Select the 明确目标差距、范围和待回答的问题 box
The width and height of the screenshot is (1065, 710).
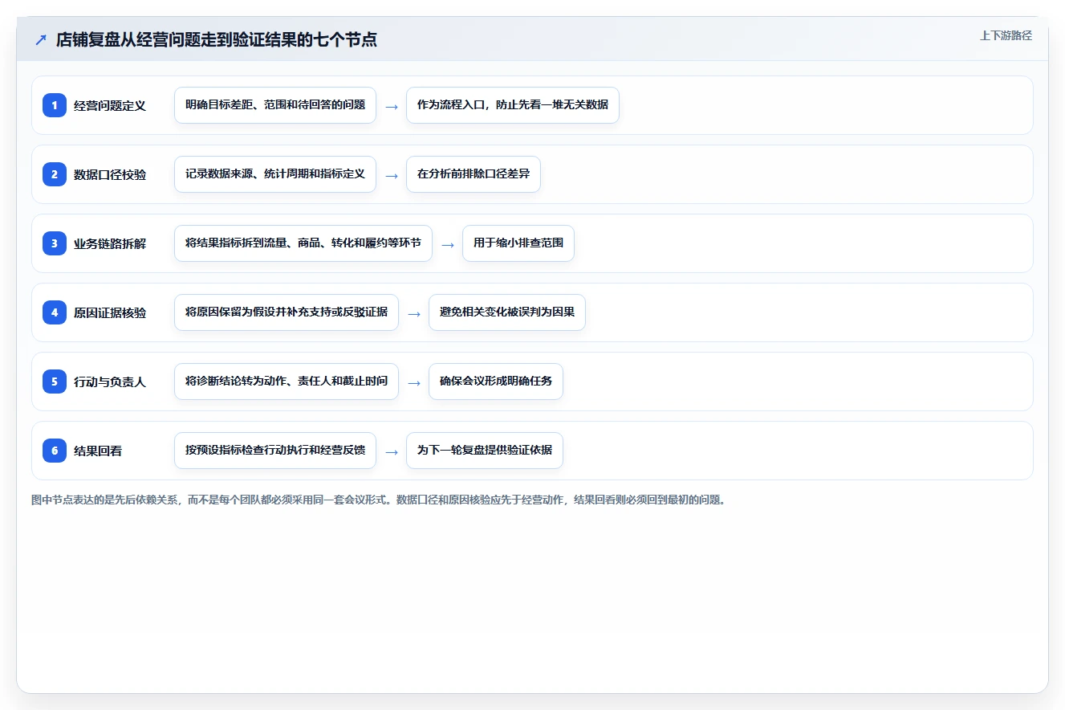[275, 105]
